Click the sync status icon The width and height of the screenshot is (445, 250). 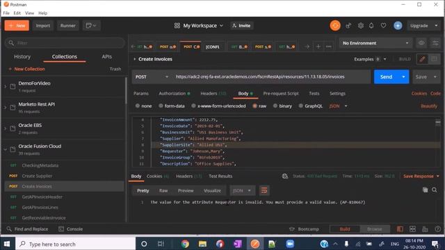[x=335, y=26]
